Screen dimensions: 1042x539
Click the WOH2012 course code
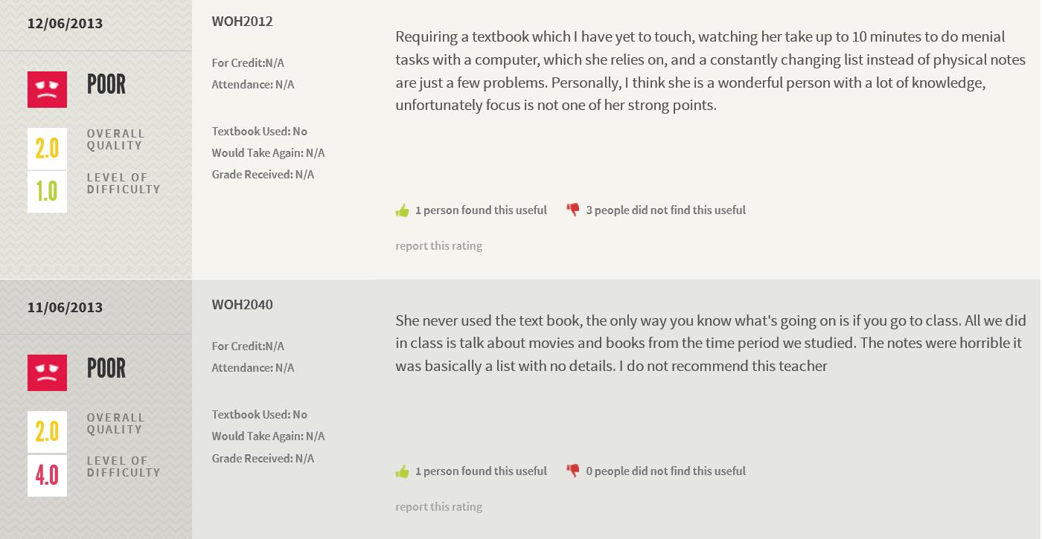[x=242, y=22]
